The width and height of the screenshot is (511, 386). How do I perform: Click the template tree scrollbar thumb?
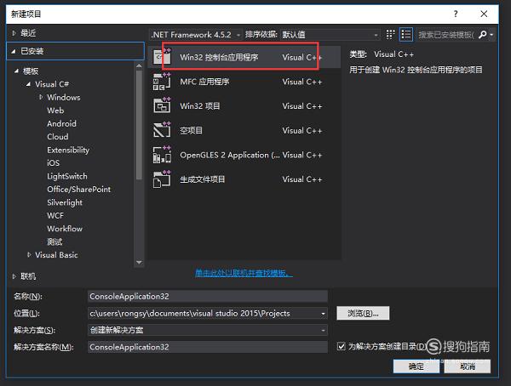[x=139, y=125]
